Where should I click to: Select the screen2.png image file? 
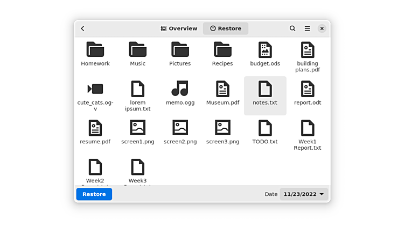pos(180,128)
